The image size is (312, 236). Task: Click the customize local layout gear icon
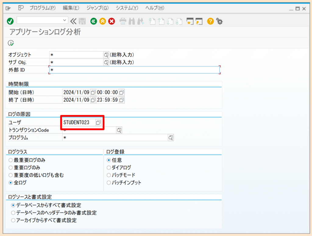pos(219,21)
